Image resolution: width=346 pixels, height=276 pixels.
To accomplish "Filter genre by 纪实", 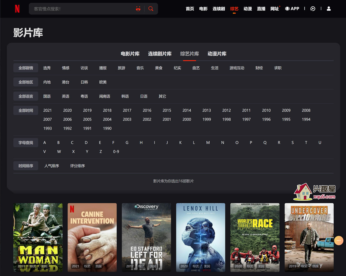I will coord(177,68).
